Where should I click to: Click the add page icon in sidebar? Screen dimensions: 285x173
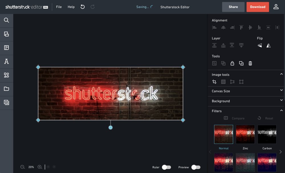click(x=6, y=102)
